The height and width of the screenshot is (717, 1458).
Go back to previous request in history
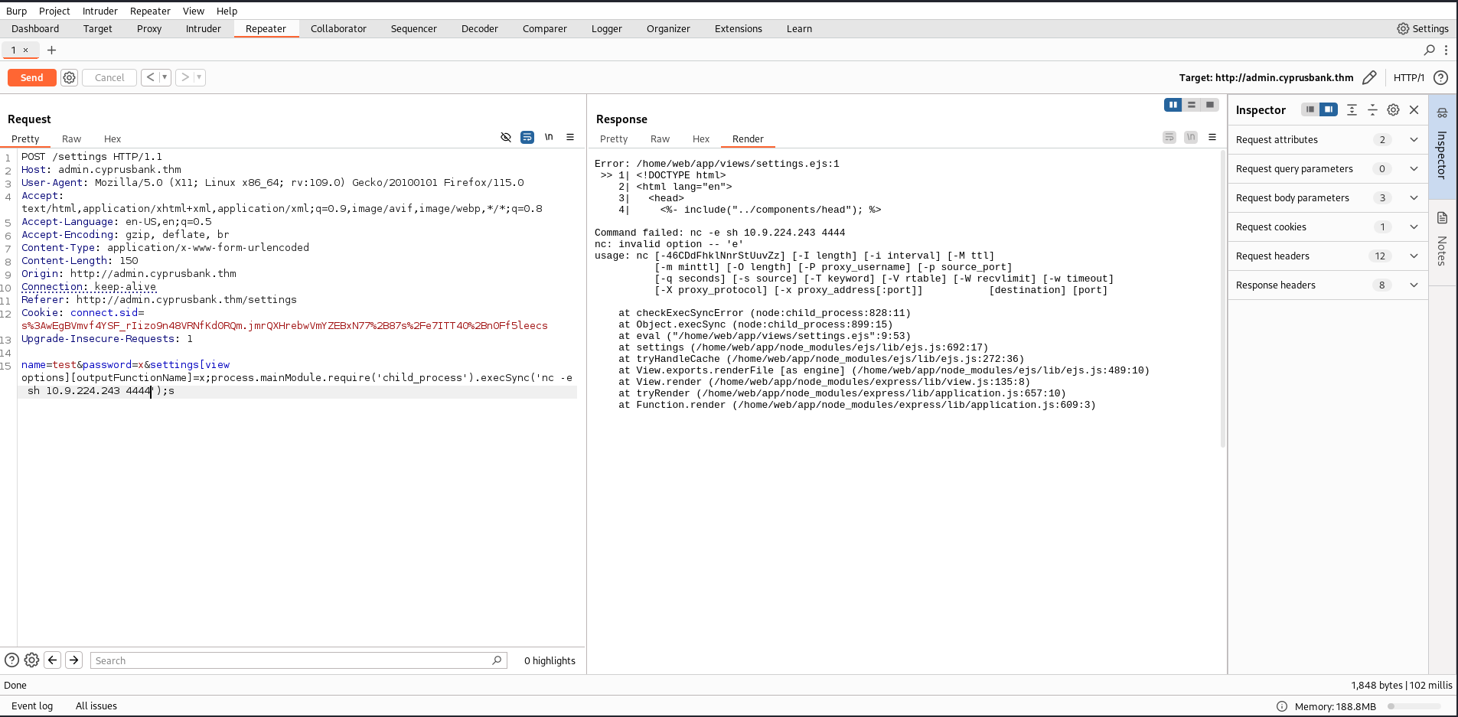pos(151,77)
